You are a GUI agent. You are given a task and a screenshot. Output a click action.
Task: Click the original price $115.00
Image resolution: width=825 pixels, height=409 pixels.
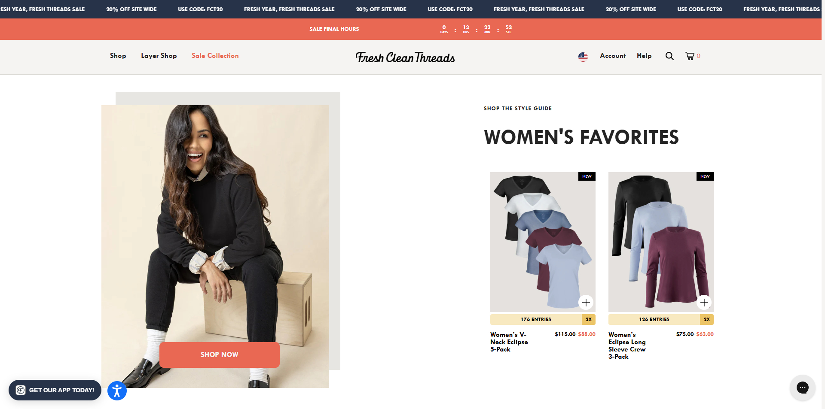[x=565, y=334]
